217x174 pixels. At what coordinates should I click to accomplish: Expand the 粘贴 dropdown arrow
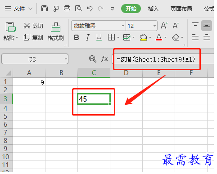tap(17, 37)
